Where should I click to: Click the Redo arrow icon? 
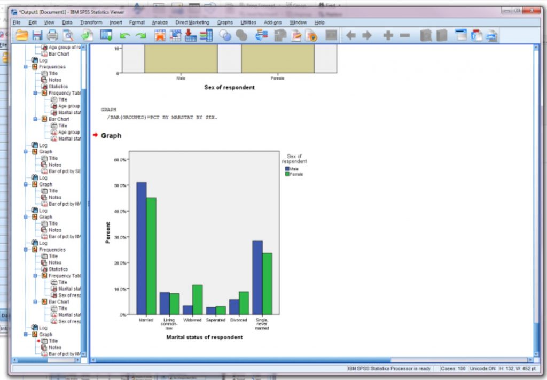139,36
